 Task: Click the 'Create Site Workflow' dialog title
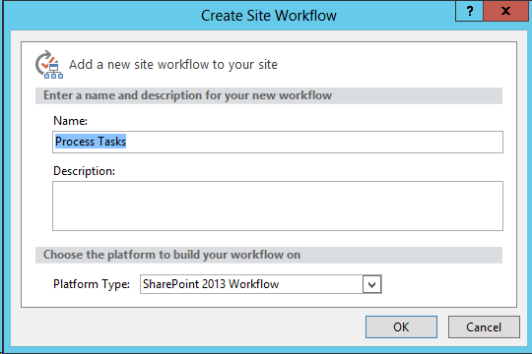pos(269,16)
